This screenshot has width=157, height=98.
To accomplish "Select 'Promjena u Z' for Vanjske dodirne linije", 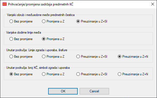I will [53, 39].
